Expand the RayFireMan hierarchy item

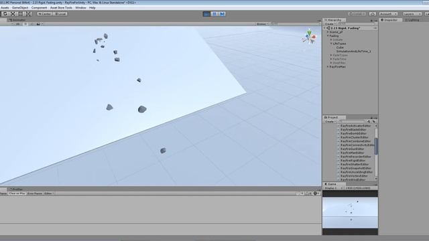tap(328, 67)
